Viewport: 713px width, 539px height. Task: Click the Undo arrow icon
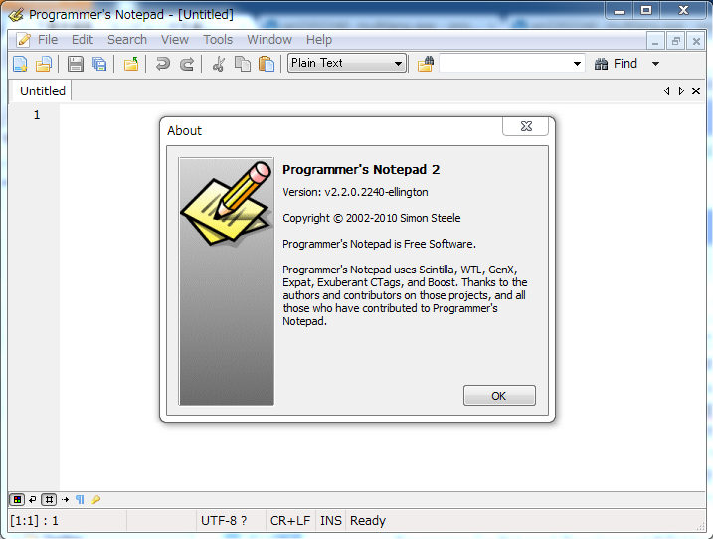[162, 64]
